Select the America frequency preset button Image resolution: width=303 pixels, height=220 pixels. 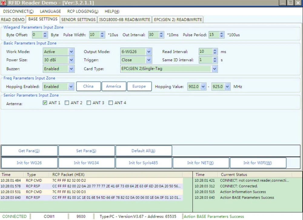113,86
